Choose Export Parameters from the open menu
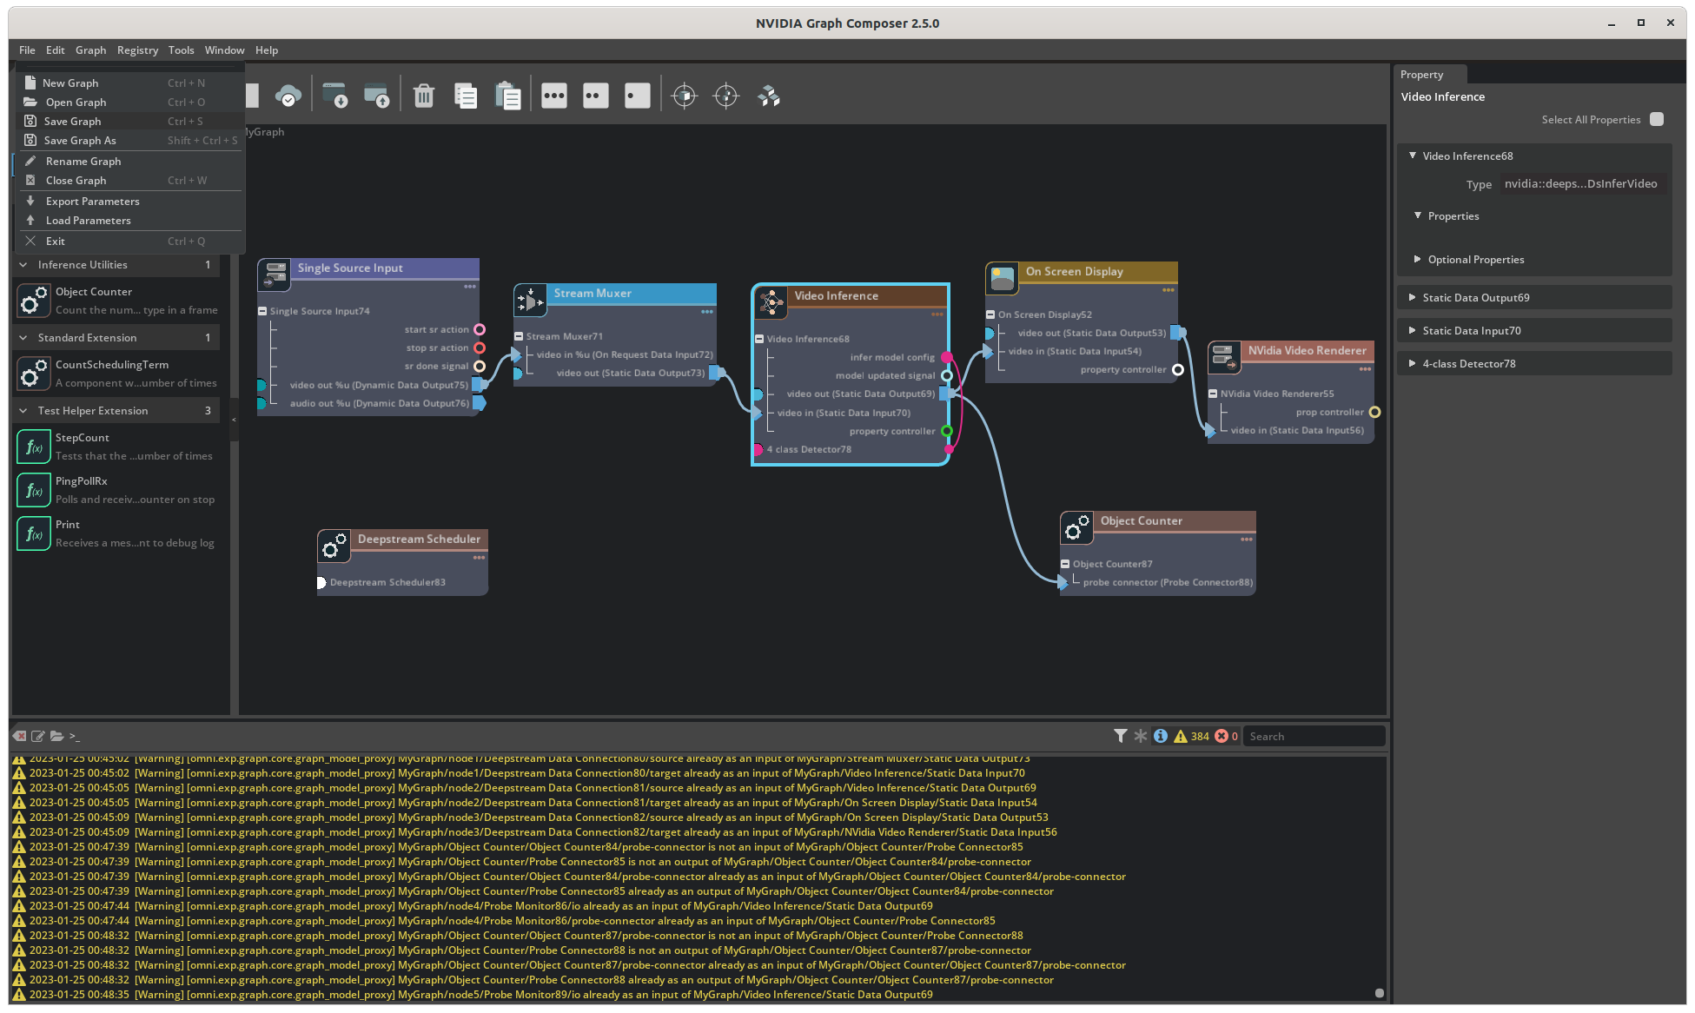The width and height of the screenshot is (1695, 1013). tap(92, 201)
